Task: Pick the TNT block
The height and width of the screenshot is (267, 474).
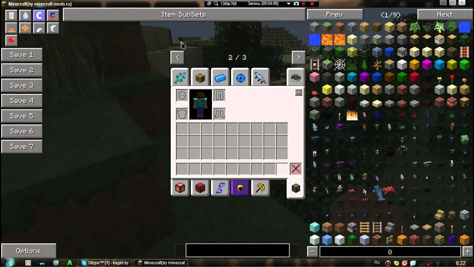Action: click(452, 102)
